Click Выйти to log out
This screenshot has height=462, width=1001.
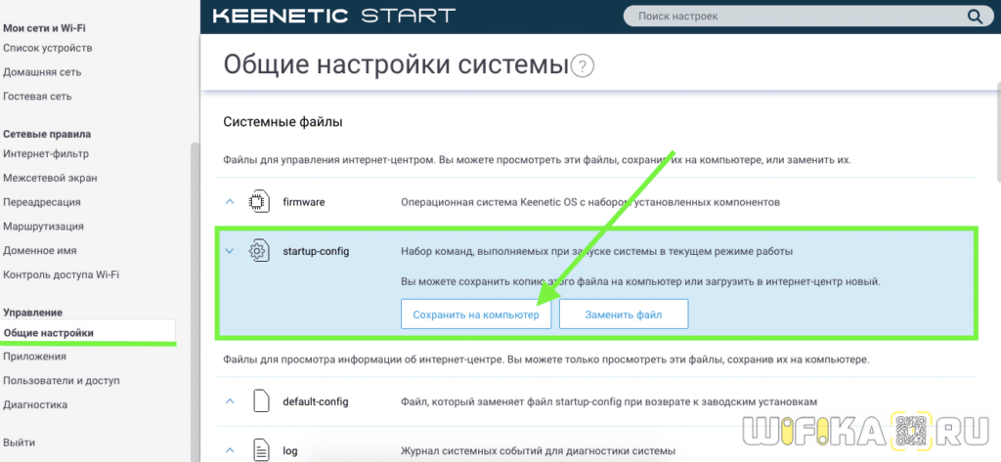pyautogui.click(x=20, y=441)
